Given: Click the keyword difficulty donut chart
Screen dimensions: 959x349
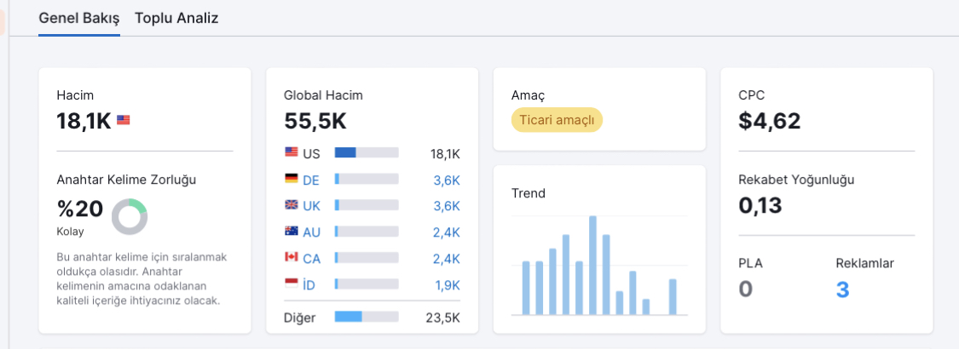Looking at the screenshot, I should [130, 217].
